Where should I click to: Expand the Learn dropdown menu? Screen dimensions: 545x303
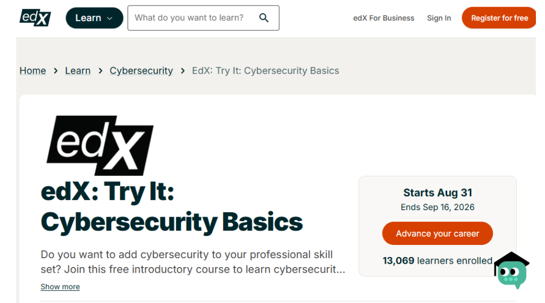(x=94, y=18)
